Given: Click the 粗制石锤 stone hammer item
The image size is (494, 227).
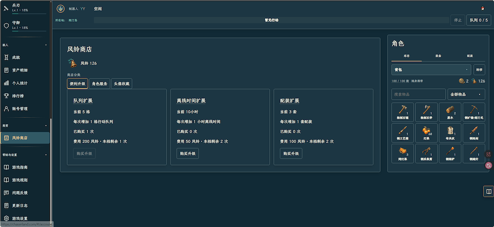Looking at the screenshot, I should (x=403, y=112).
